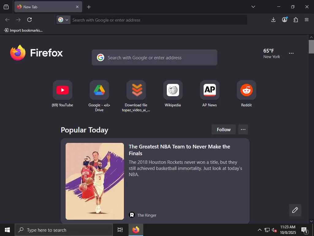The image size is (314, 236).
Task: Open the muted volume tray icon
Action: 274,230
